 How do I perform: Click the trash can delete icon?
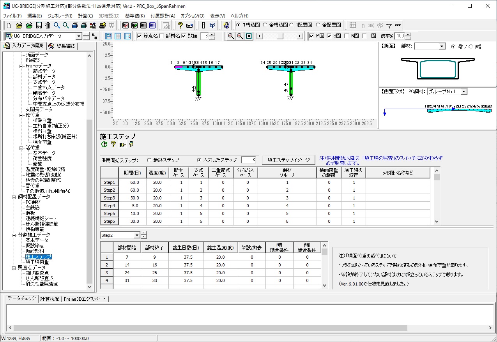click(48, 25)
